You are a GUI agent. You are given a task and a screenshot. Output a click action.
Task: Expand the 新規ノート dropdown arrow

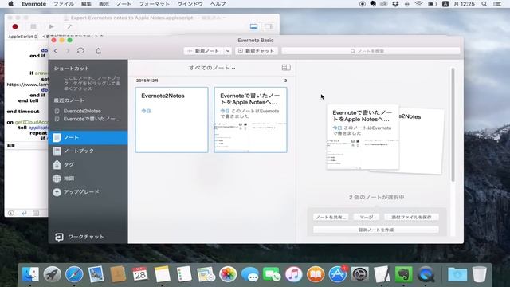tap(228, 51)
